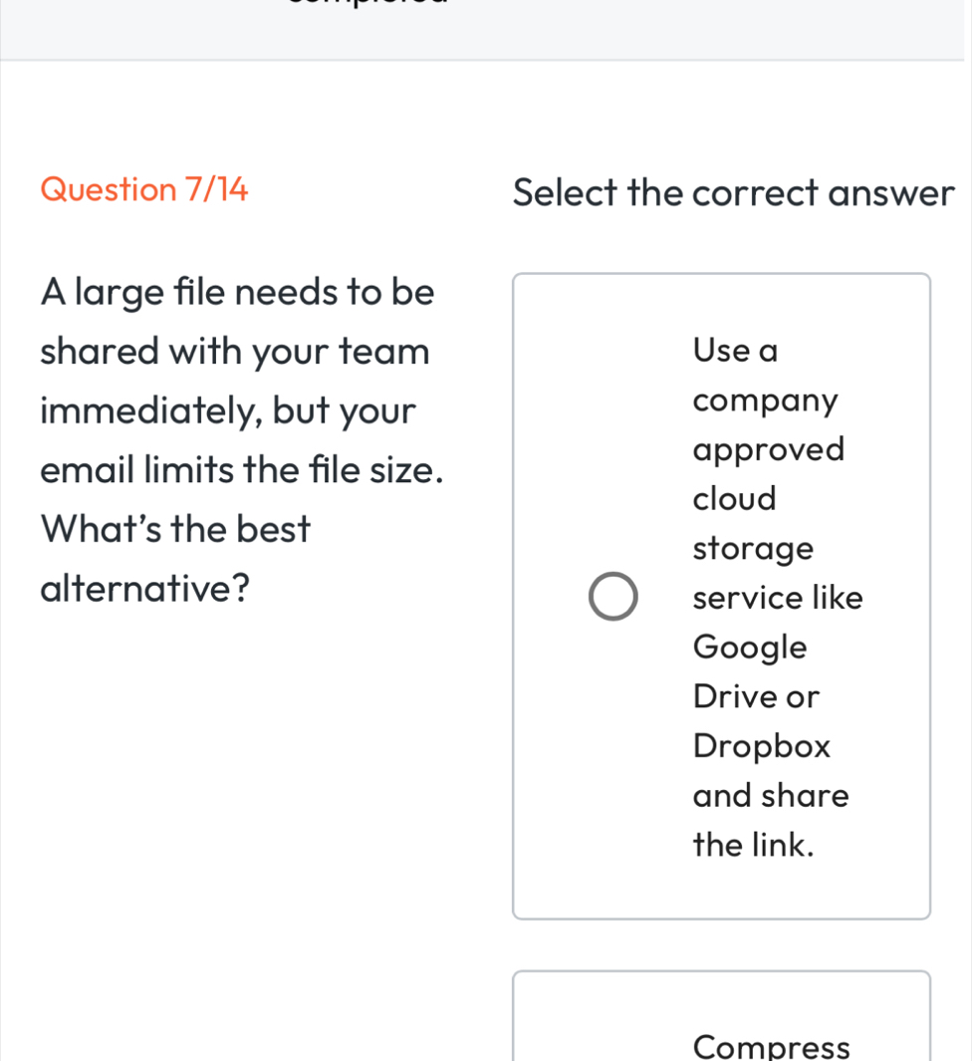972x1061 pixels.
Task: Click the 'Question 7/14' counter label
Action: pos(144,188)
